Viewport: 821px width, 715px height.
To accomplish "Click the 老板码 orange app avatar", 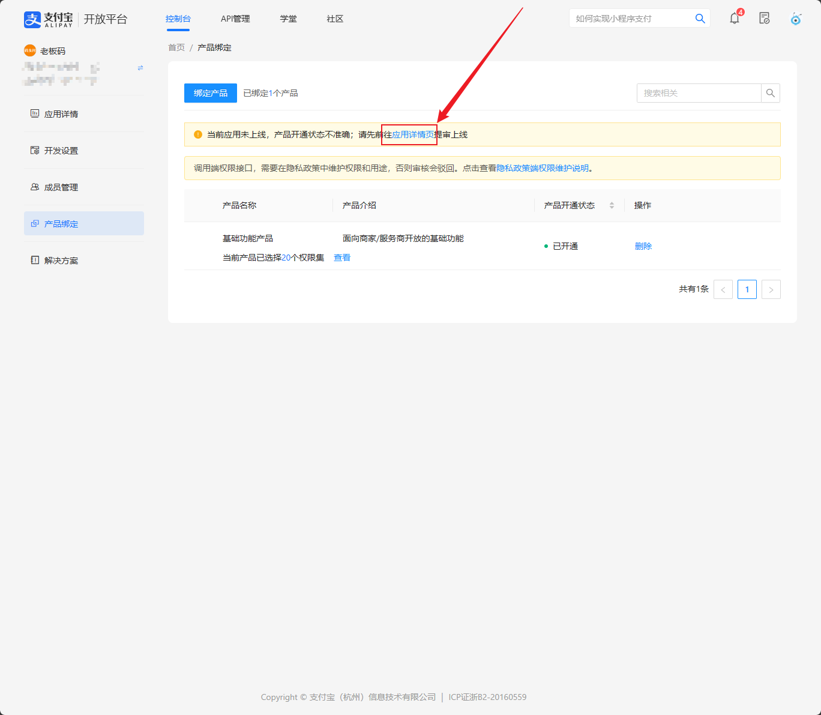I will tap(30, 51).
